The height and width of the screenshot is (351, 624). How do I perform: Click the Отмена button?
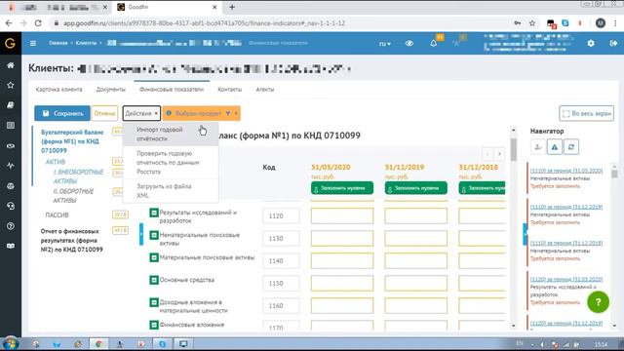point(104,113)
